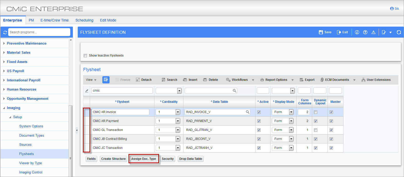Screen dimensions: 404x177
Task: Toggle Dynamic Layout checkbox for CMiC GL Transaction
Action: click(316, 130)
